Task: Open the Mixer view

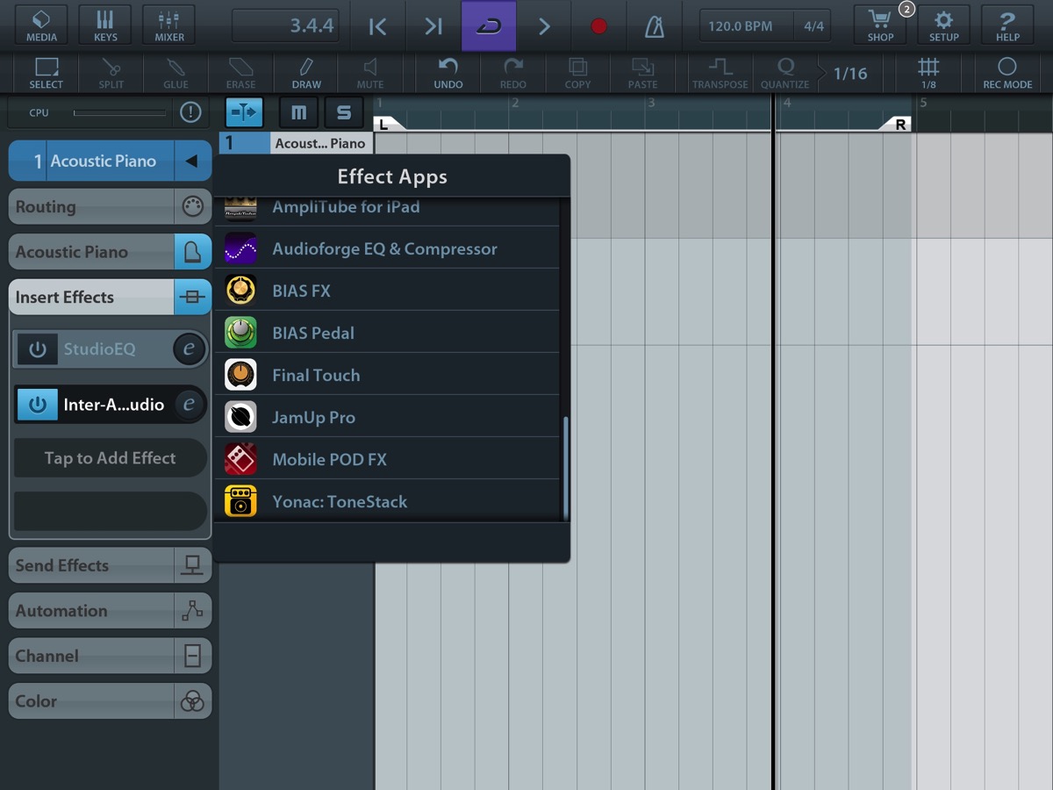Action: tap(169, 25)
